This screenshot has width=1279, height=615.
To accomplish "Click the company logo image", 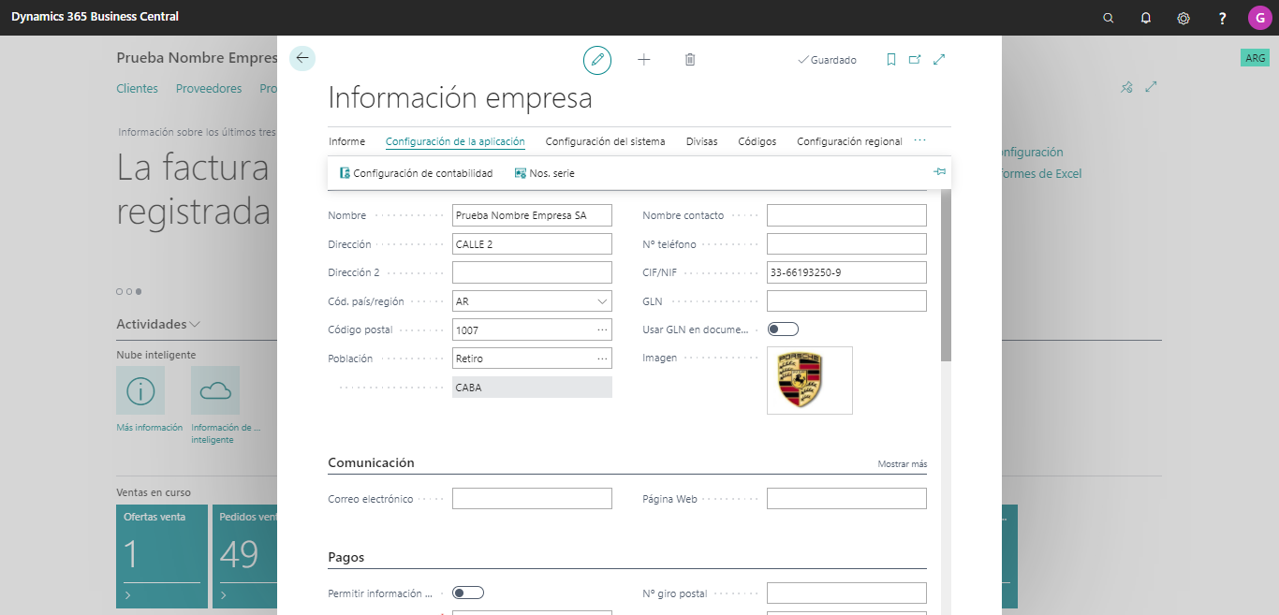I will pos(809,380).
